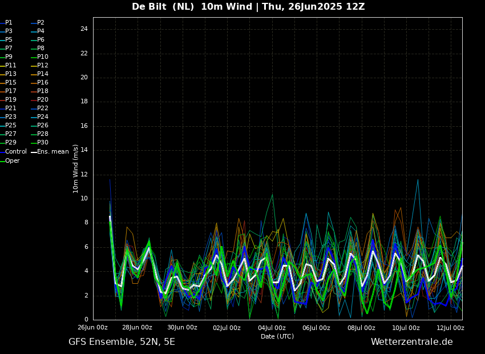Click the GFS Ensemble, 52N, 5E caption
Image resolution: width=485 pixels, height=354 pixels.
(122, 342)
